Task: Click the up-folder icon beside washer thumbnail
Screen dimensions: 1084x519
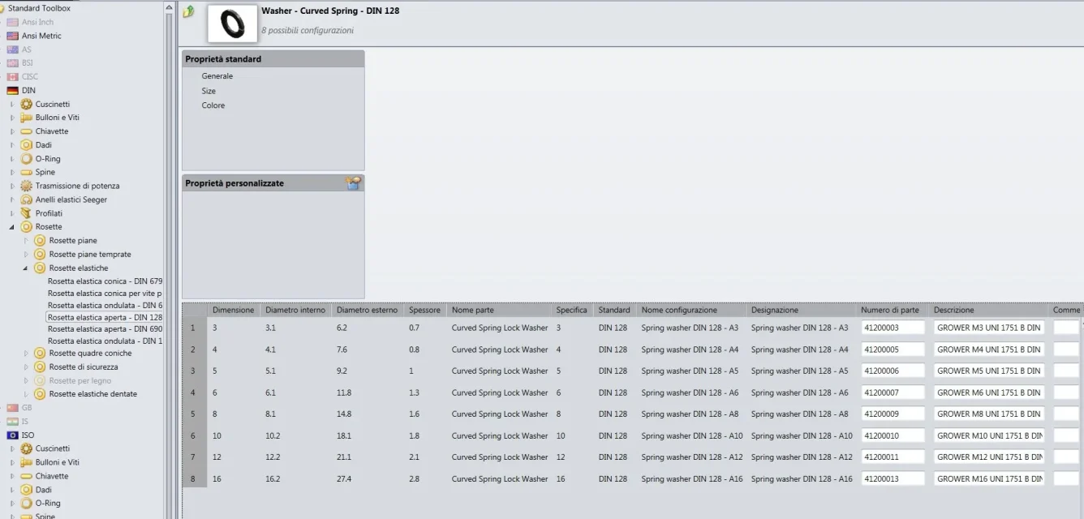Action: tap(189, 11)
